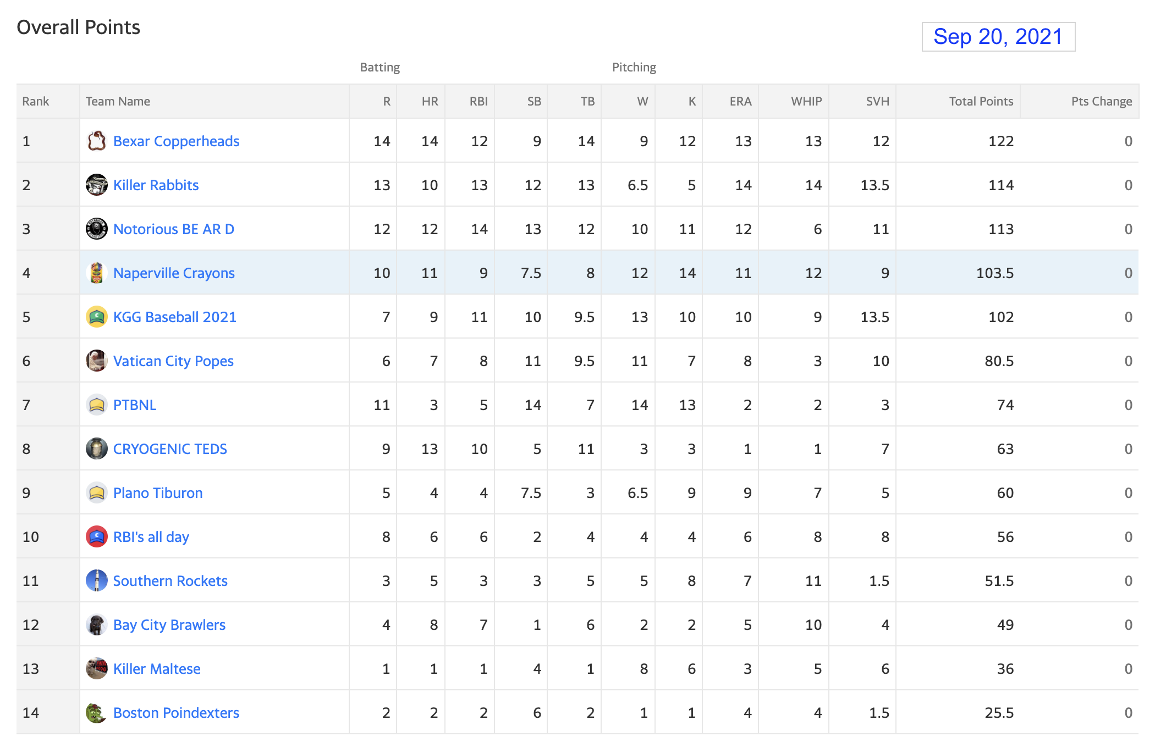Open the Killer Maltese team link
Screen dimensions: 1155x742
pos(157,669)
